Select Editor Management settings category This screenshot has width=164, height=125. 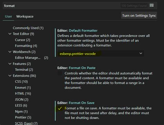(x=31, y=58)
